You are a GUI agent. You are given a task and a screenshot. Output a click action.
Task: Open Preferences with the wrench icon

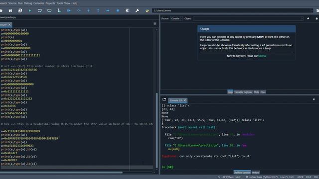[138, 10]
